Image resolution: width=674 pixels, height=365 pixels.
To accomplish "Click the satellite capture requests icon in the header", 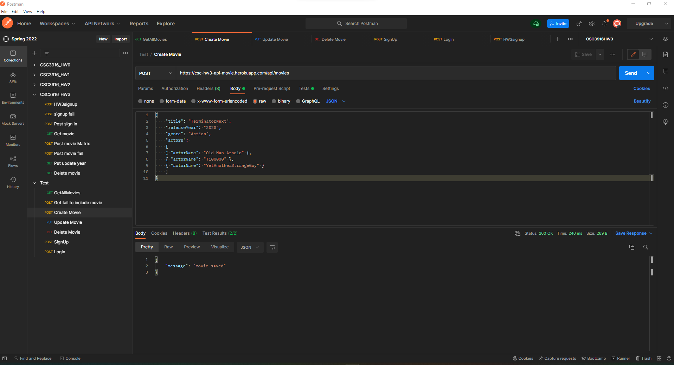I will [579, 24].
